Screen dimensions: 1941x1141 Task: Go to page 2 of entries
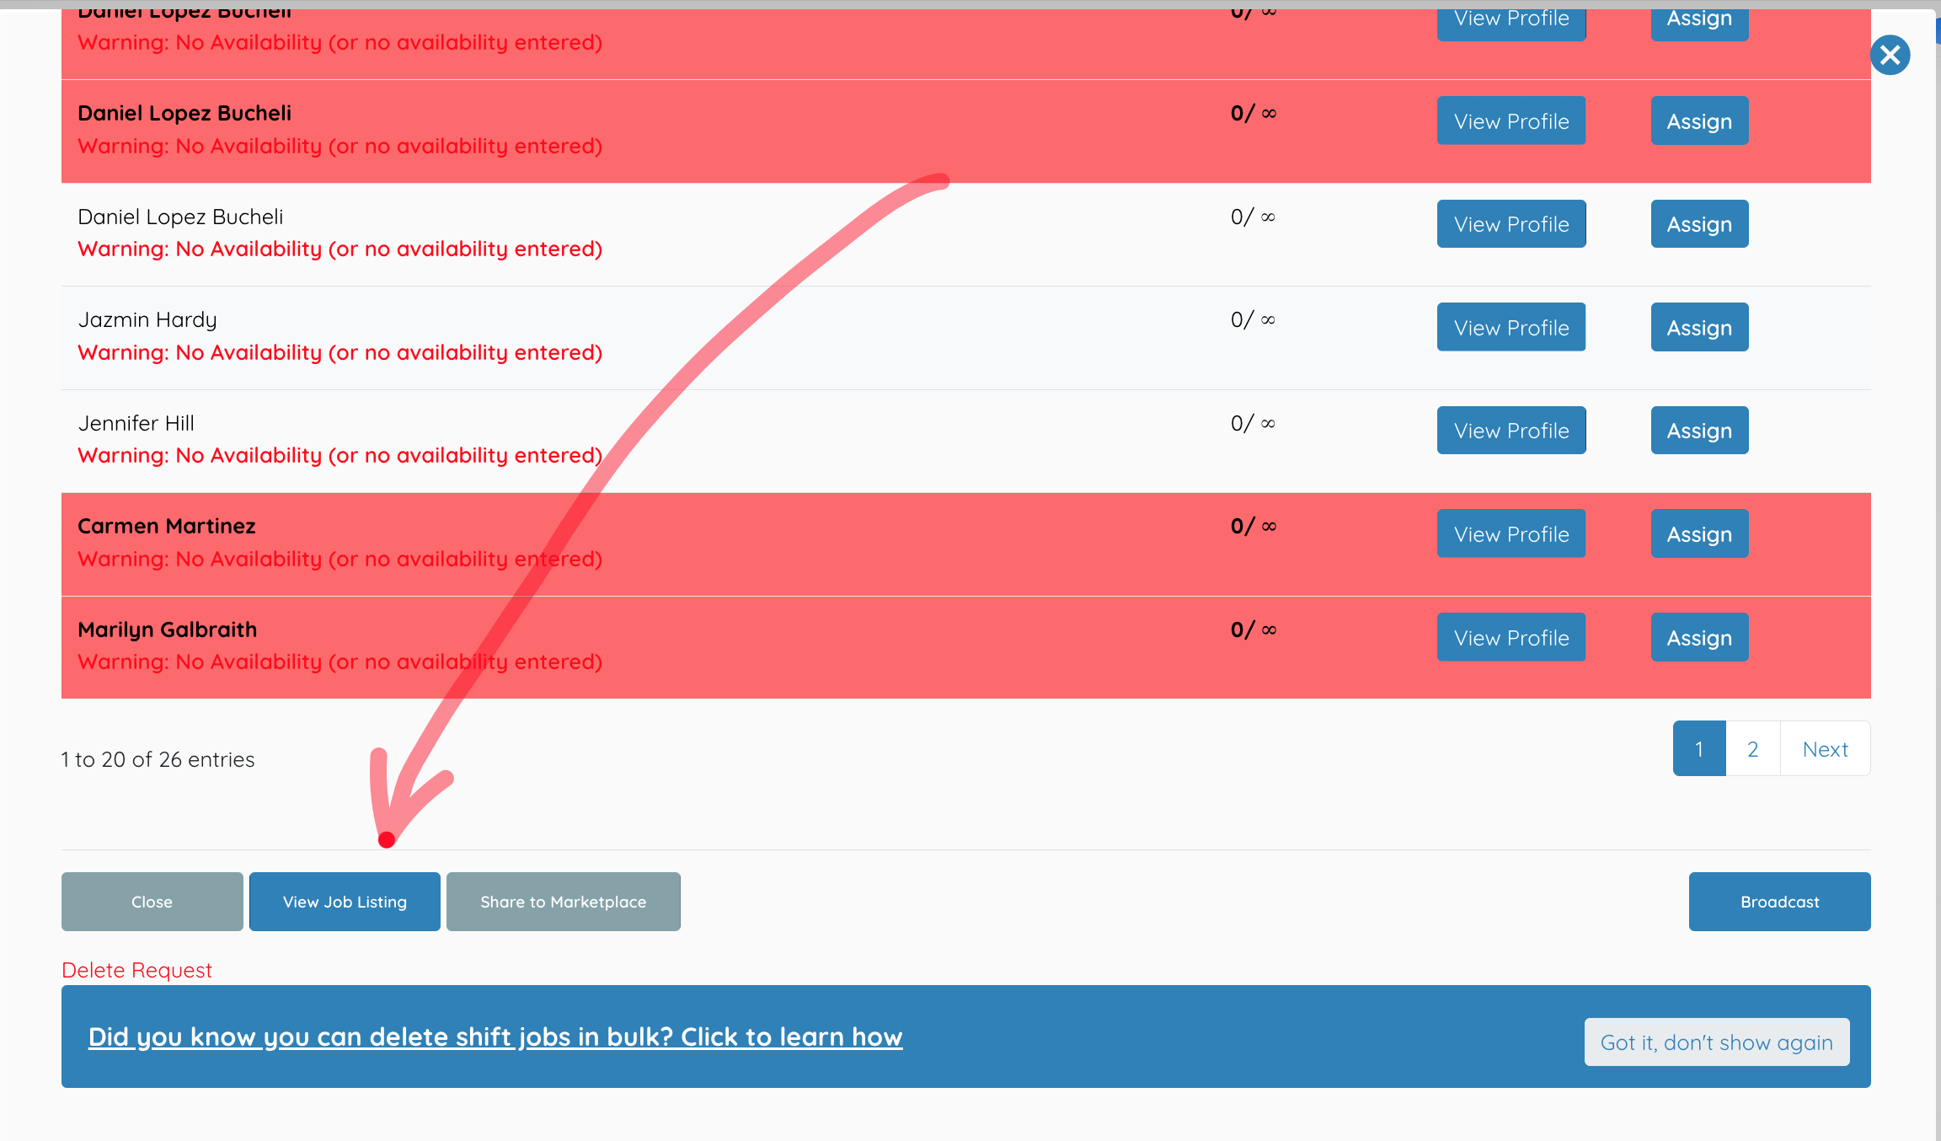(x=1753, y=748)
